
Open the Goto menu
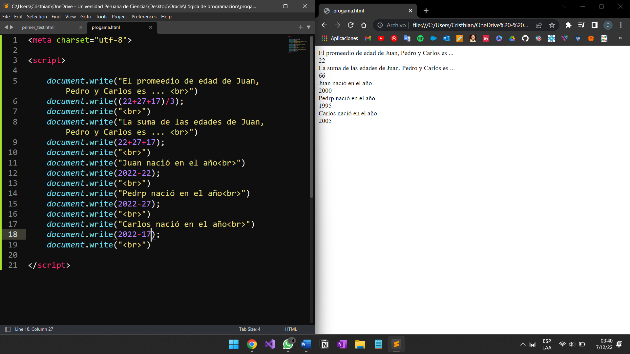(86, 17)
